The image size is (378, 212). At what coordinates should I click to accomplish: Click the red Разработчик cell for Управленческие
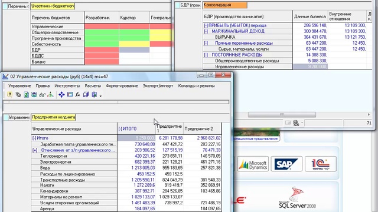(x=102, y=26)
